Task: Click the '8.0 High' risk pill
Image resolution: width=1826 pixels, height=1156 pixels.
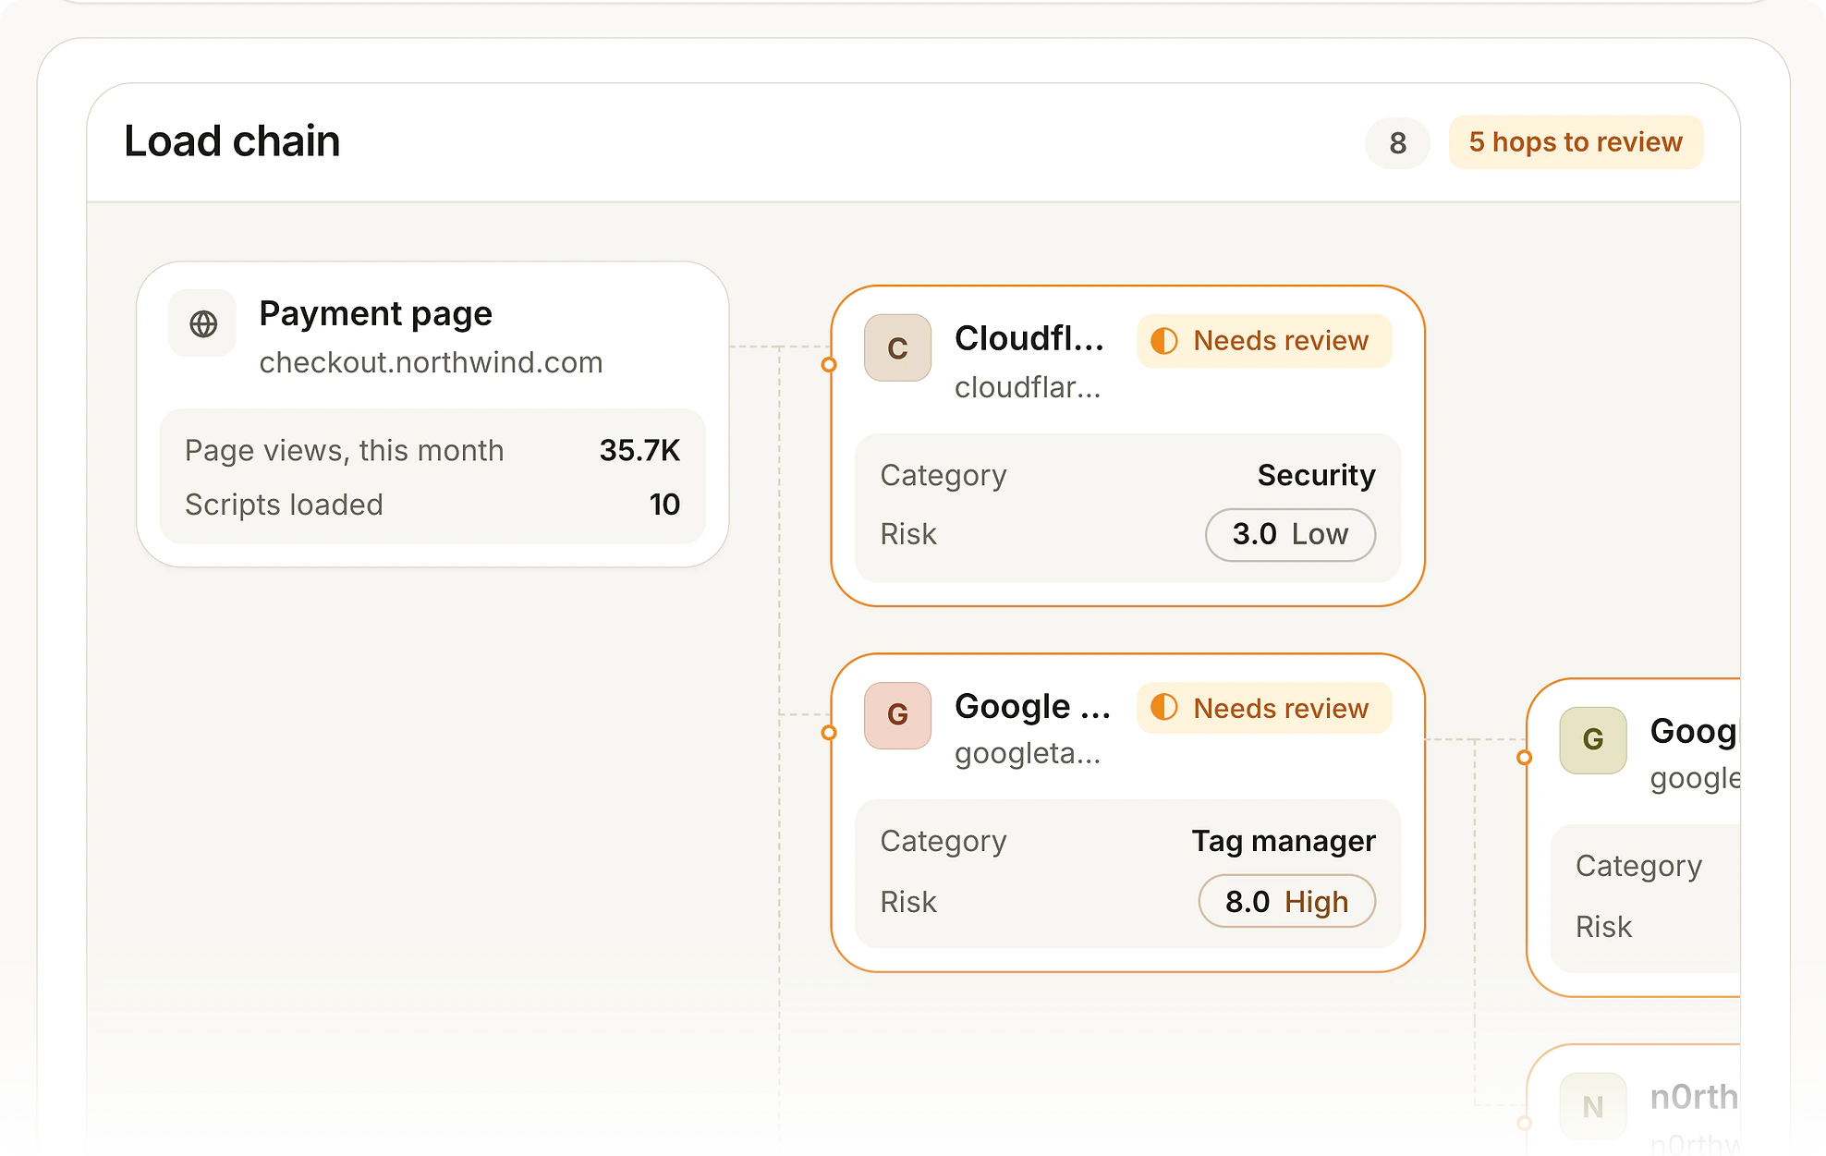Action: (x=1286, y=901)
